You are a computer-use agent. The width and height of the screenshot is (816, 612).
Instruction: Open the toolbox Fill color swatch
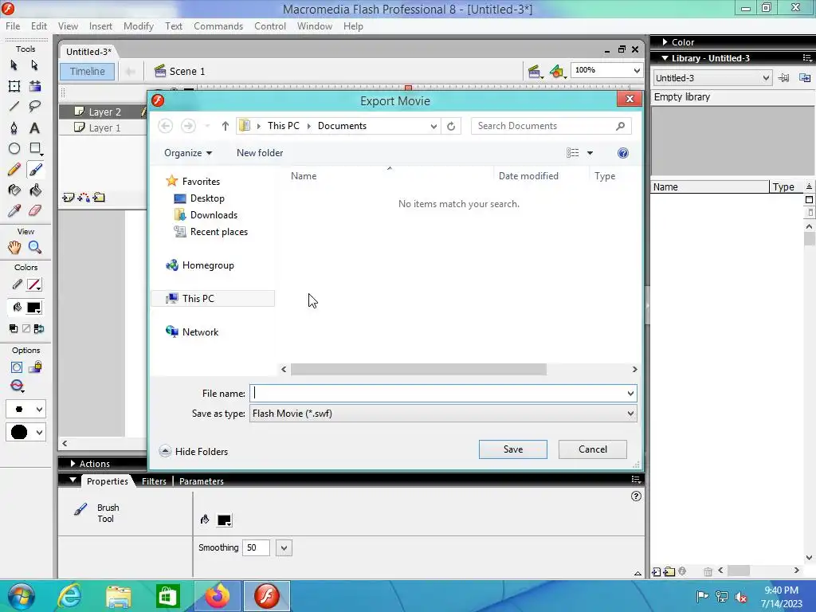pos(34,308)
